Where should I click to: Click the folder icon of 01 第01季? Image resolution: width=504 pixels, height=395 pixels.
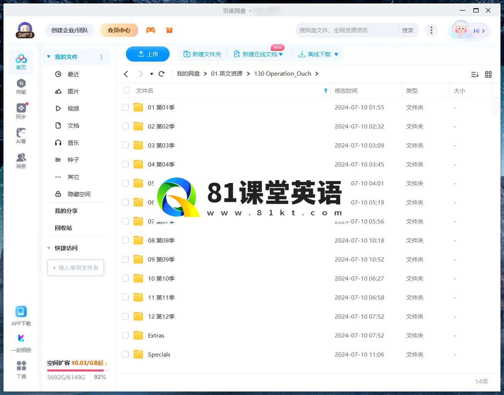coord(138,107)
